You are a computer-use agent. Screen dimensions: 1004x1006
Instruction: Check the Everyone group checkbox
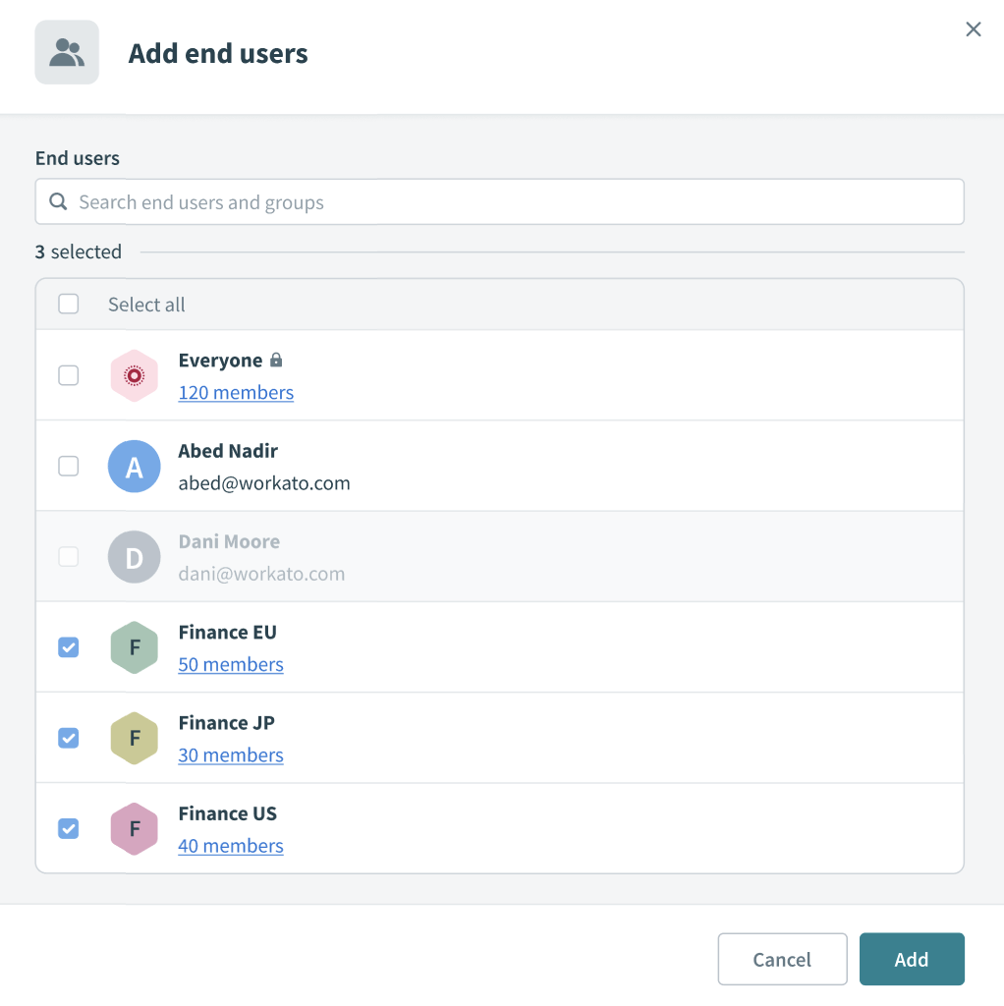point(68,375)
